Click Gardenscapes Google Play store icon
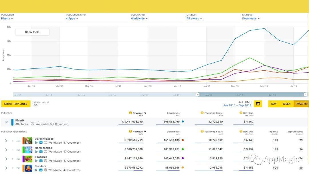The image size is (309, 174). pos(36,143)
